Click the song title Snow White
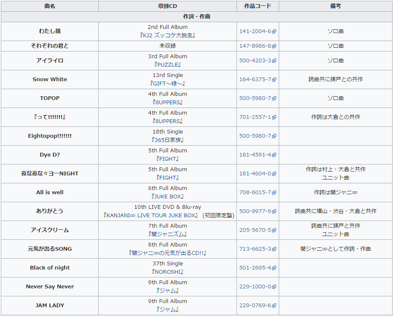This screenshot has width=393, height=316. point(50,79)
